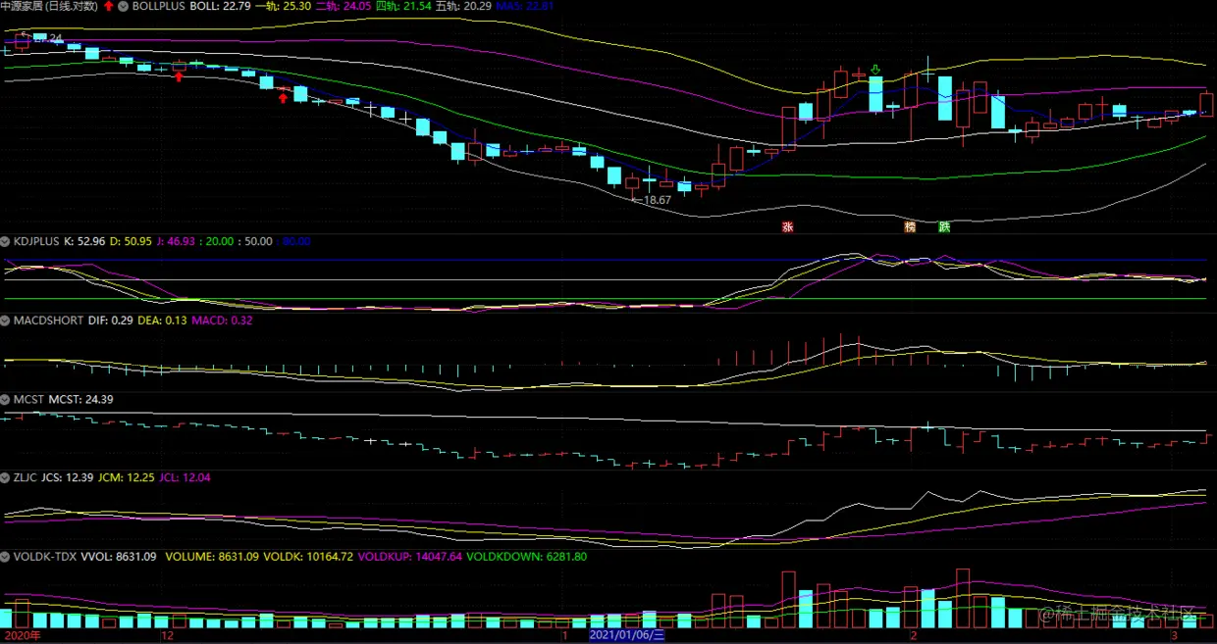Open the MACDSHORT indicator dropdown arrow
This screenshot has height=644, width=1217.
point(7,321)
